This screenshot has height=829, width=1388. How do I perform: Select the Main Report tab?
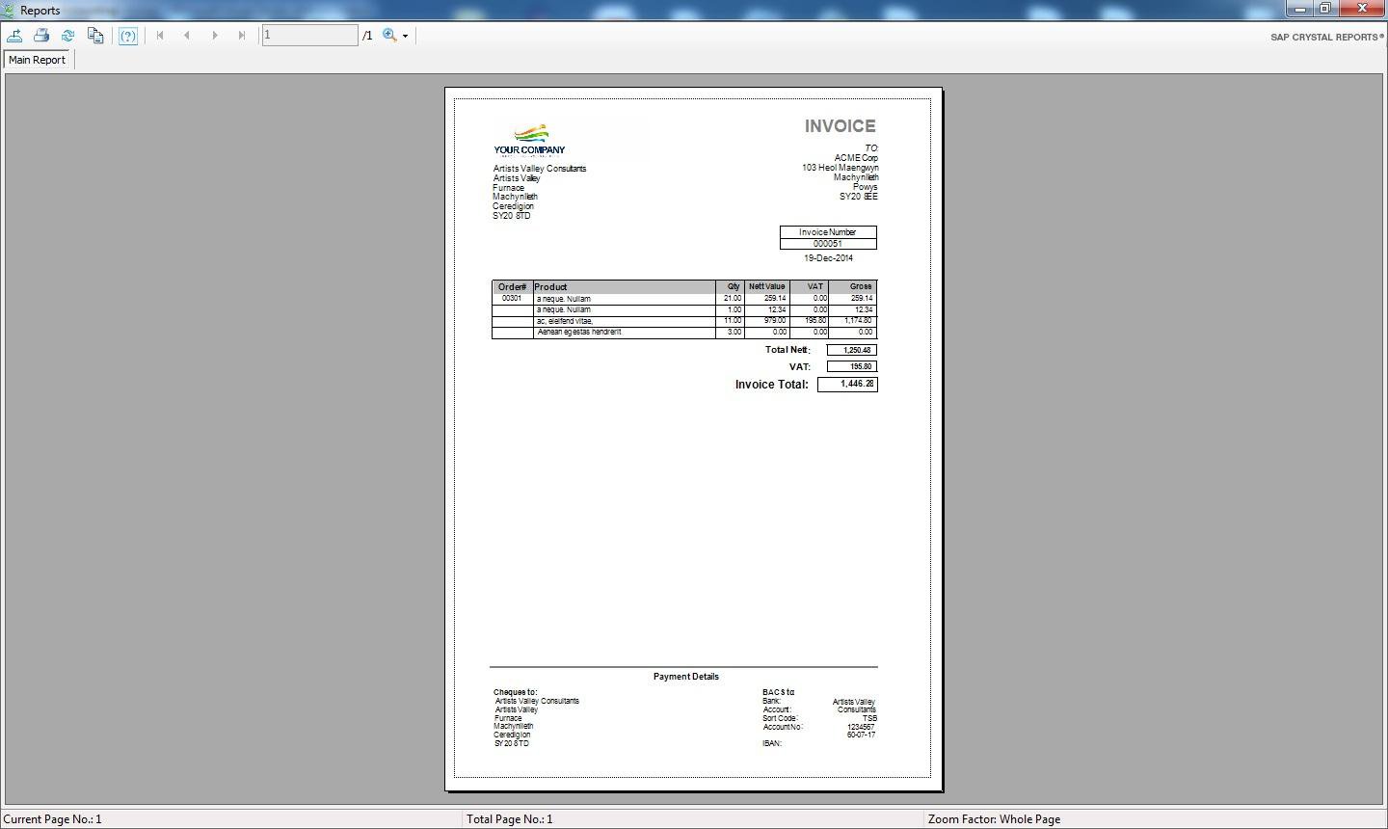[x=37, y=60]
